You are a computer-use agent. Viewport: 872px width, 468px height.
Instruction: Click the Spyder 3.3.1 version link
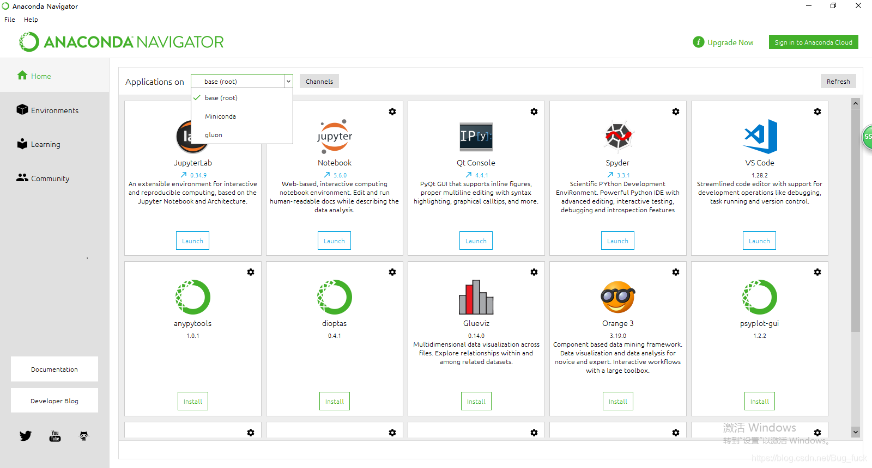pos(619,175)
